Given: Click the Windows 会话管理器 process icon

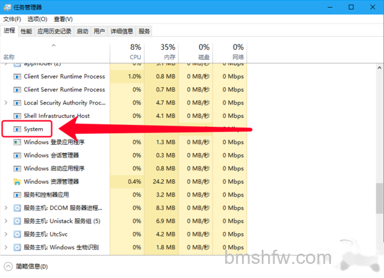Looking at the screenshot, I should coord(17,156).
